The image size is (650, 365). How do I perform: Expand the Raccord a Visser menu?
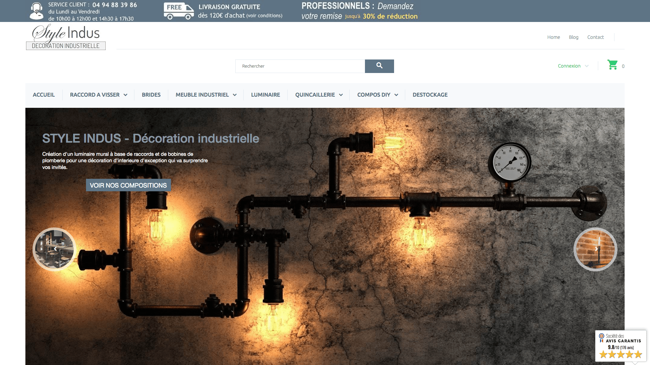coord(98,95)
